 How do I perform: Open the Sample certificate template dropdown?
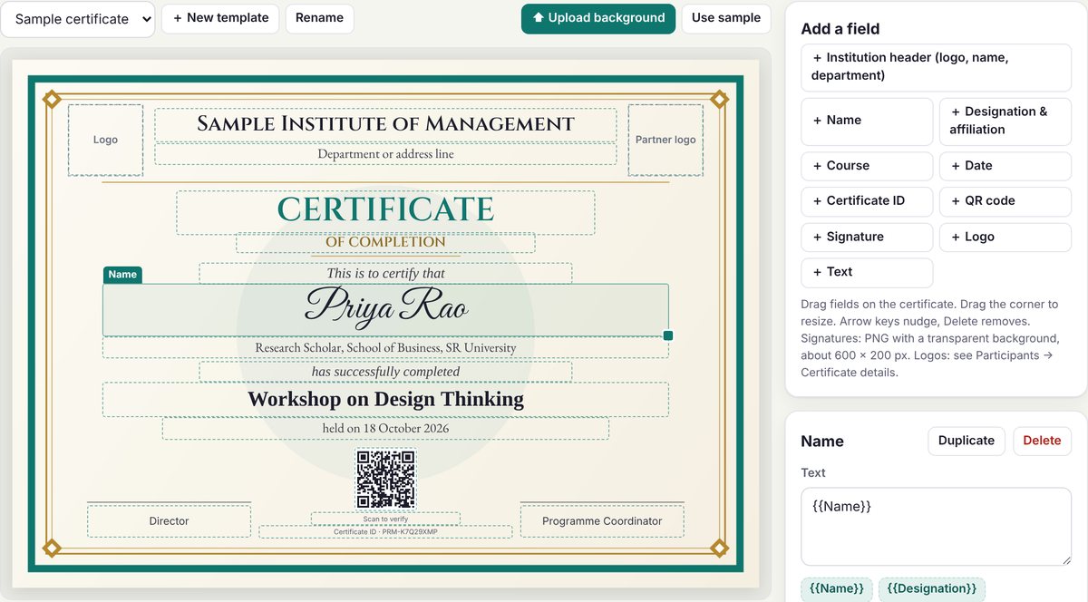tap(78, 18)
